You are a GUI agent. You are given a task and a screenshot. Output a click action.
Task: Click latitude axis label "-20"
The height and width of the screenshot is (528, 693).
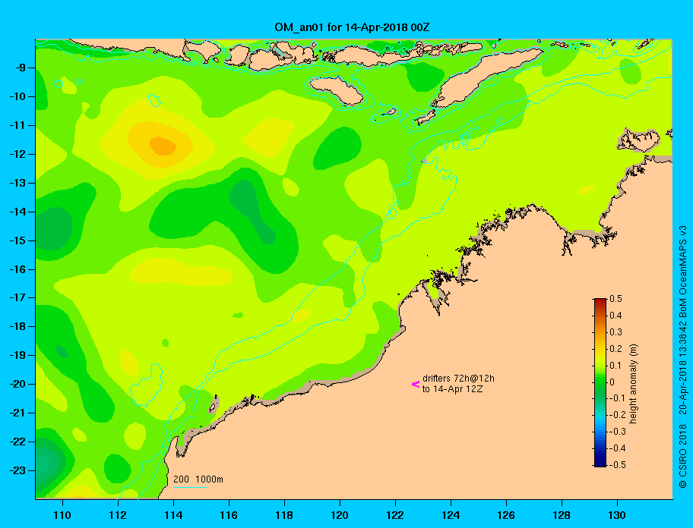[17, 384]
